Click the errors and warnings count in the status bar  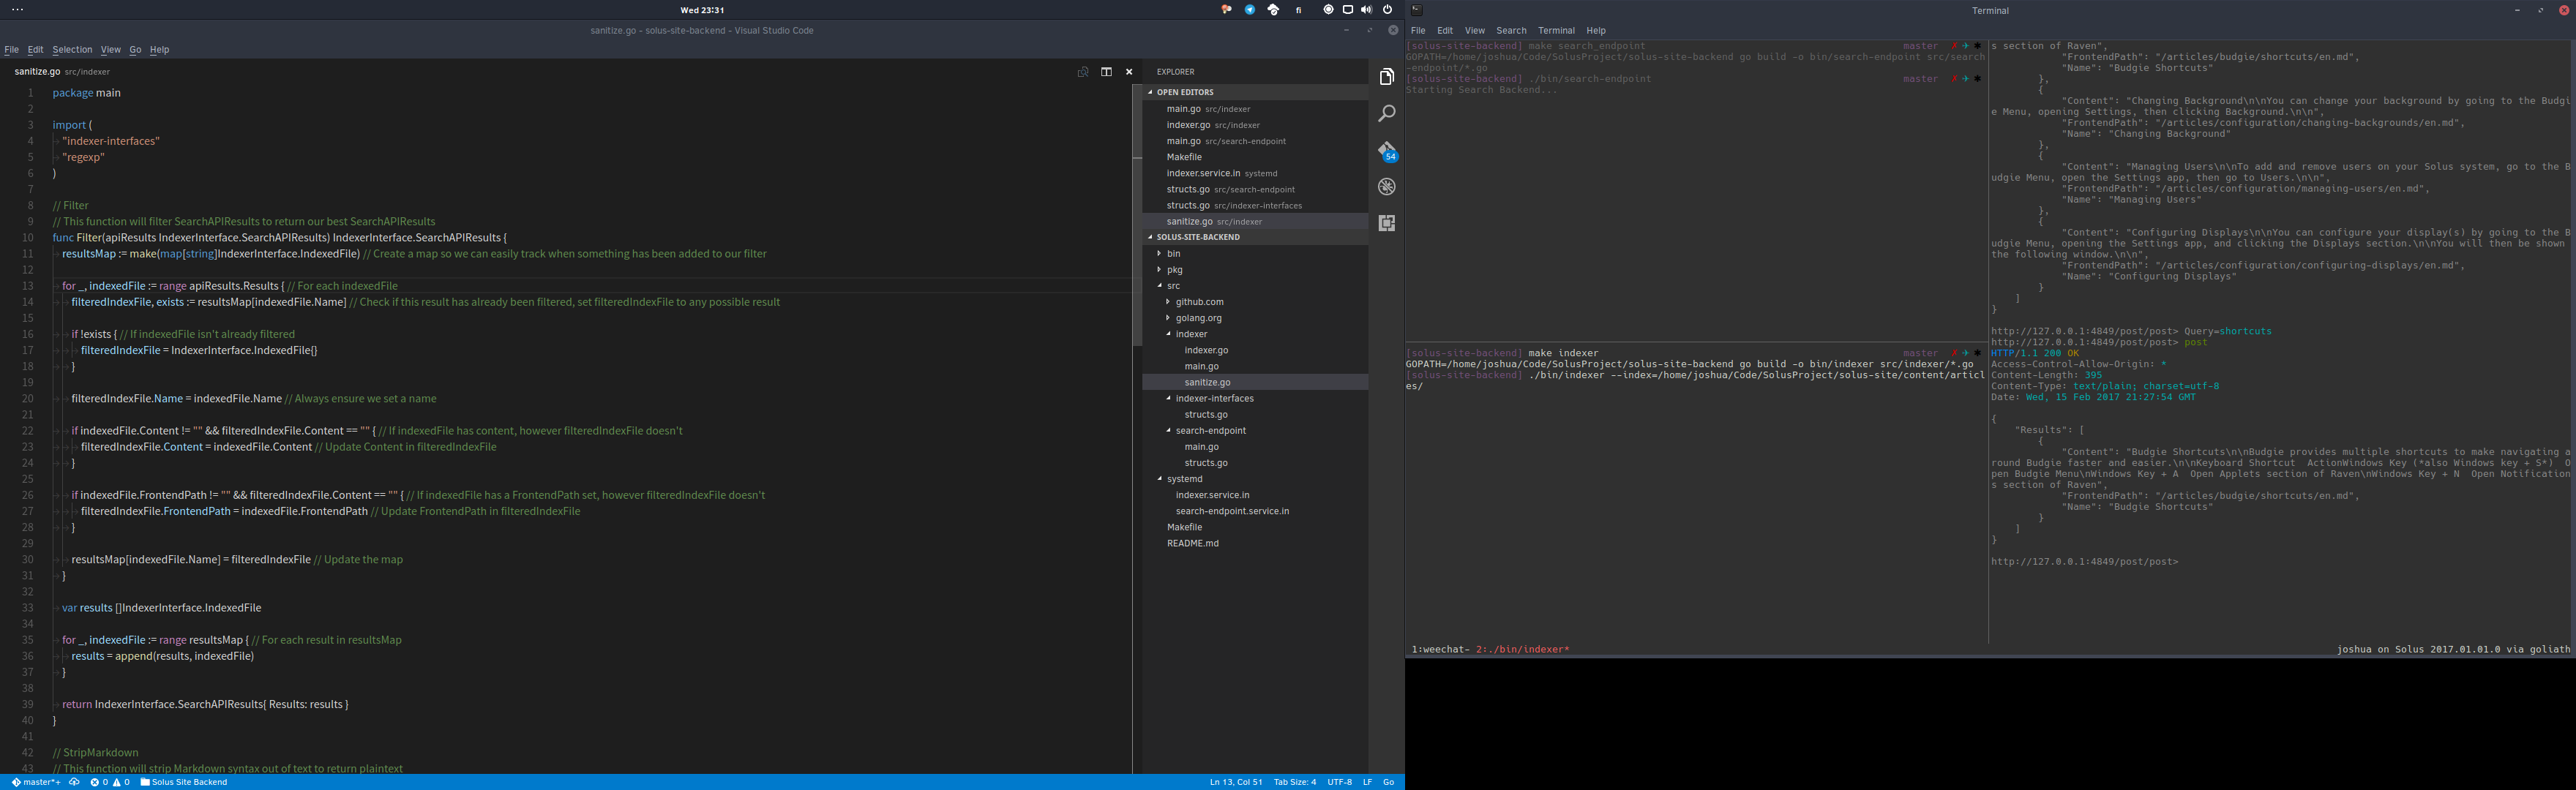point(110,782)
